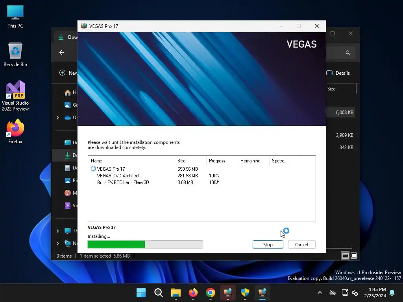The image size is (403, 302).
Task: Expand the OneDrive node in File Explorer
Action: coord(57,118)
